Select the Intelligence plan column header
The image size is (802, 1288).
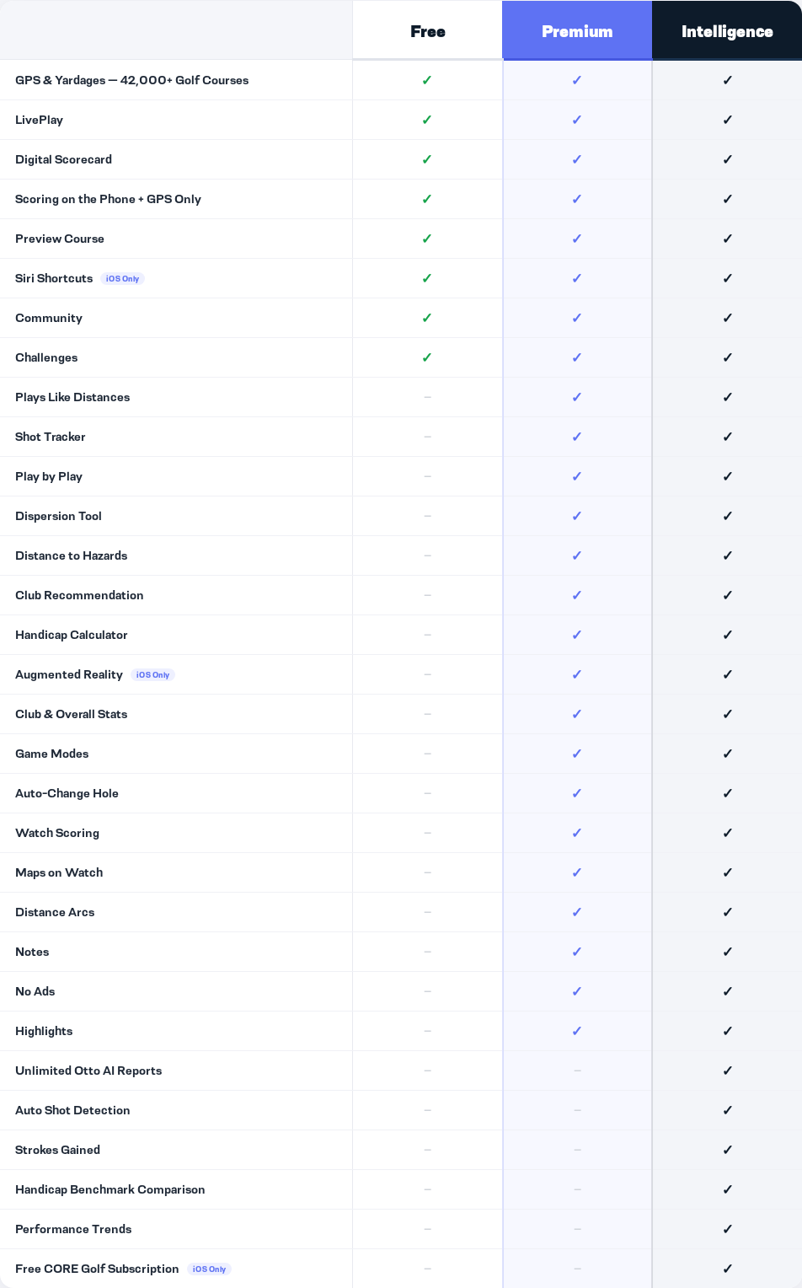coord(727,31)
